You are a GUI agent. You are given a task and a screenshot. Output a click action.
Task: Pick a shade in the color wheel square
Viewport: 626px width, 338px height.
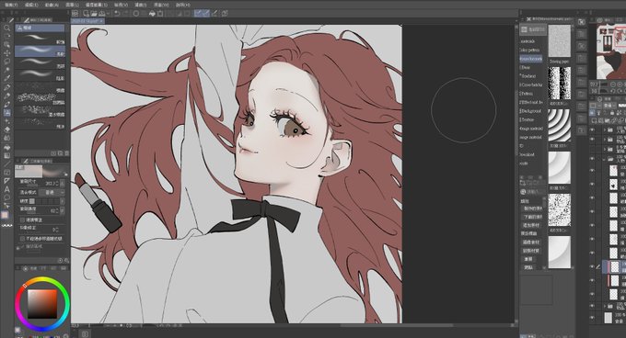click(42, 303)
